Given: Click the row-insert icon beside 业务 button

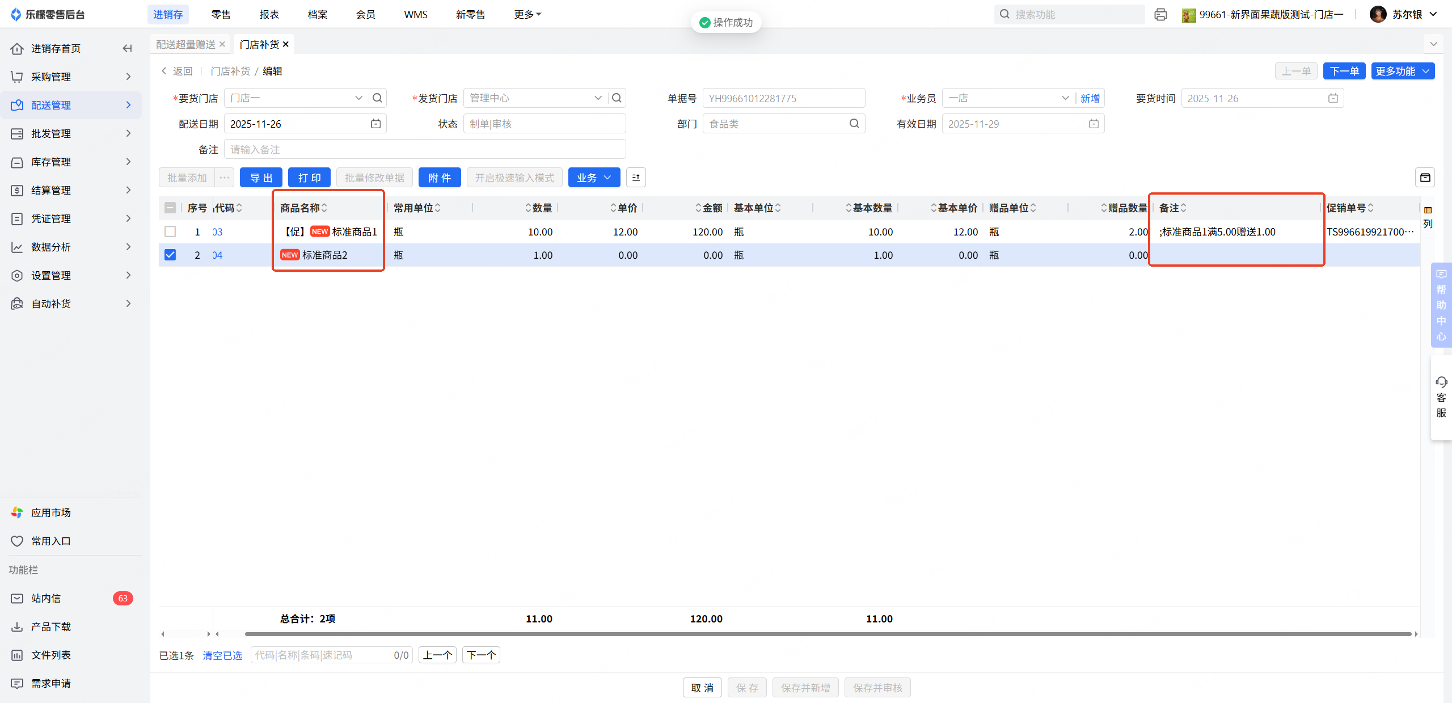Looking at the screenshot, I should pyautogui.click(x=636, y=178).
